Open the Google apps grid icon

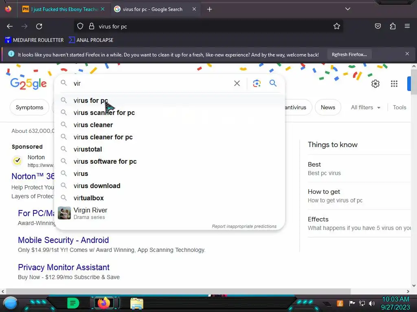[394, 84]
